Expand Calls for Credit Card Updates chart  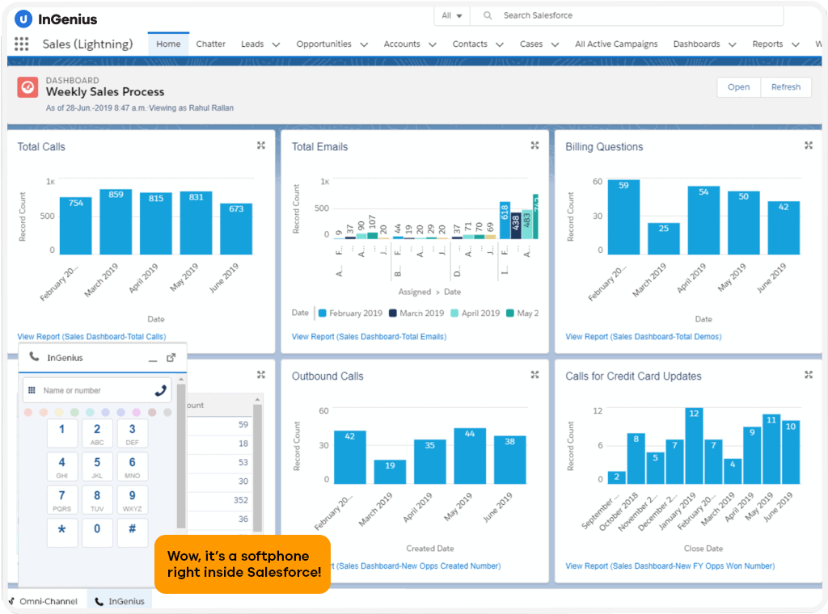click(x=808, y=375)
